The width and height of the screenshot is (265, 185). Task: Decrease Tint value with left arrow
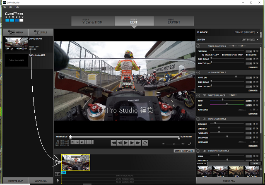(254, 105)
